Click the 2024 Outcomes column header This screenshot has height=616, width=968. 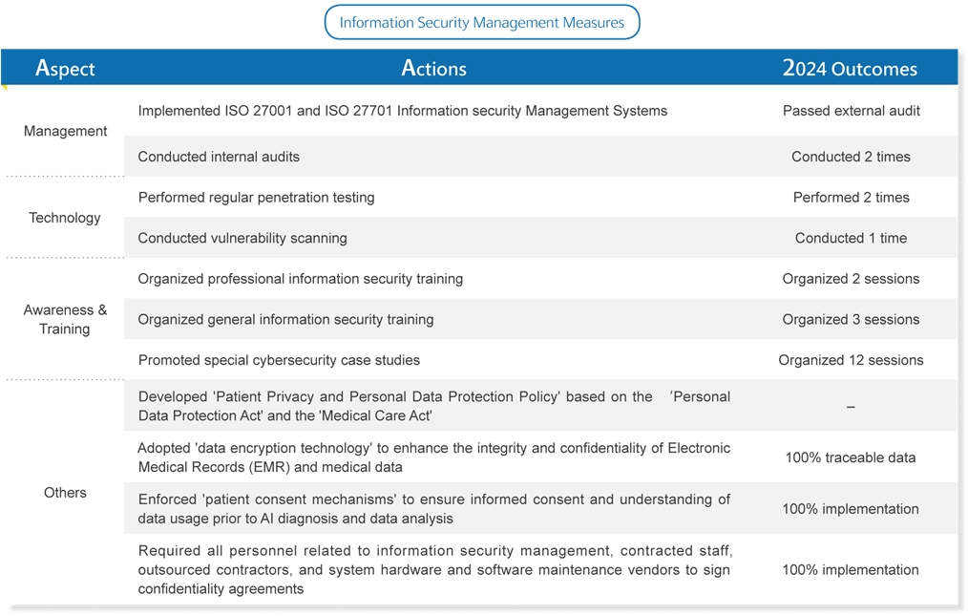pyautogui.click(x=850, y=69)
